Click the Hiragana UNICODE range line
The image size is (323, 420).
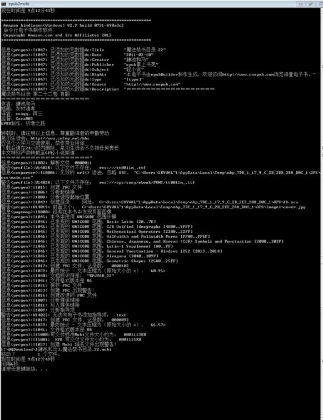[79, 256]
